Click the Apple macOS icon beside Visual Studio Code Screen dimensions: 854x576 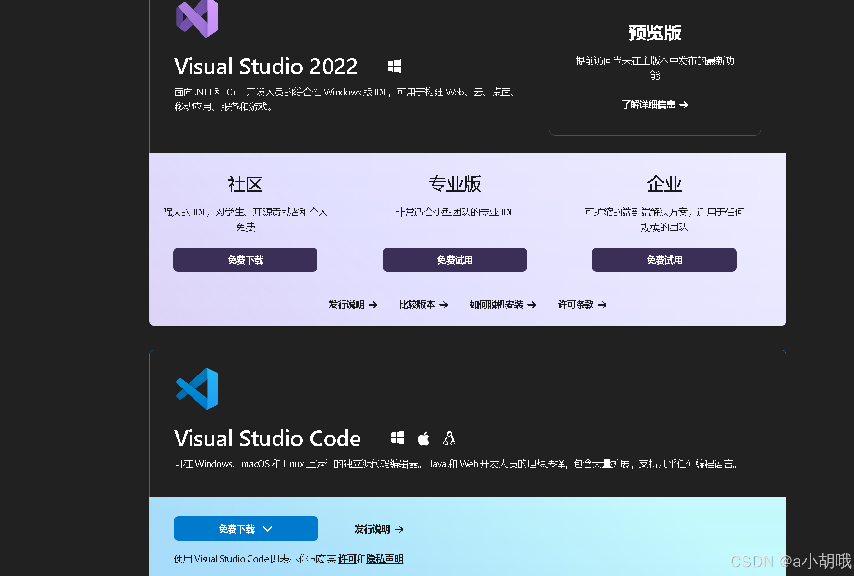424,438
